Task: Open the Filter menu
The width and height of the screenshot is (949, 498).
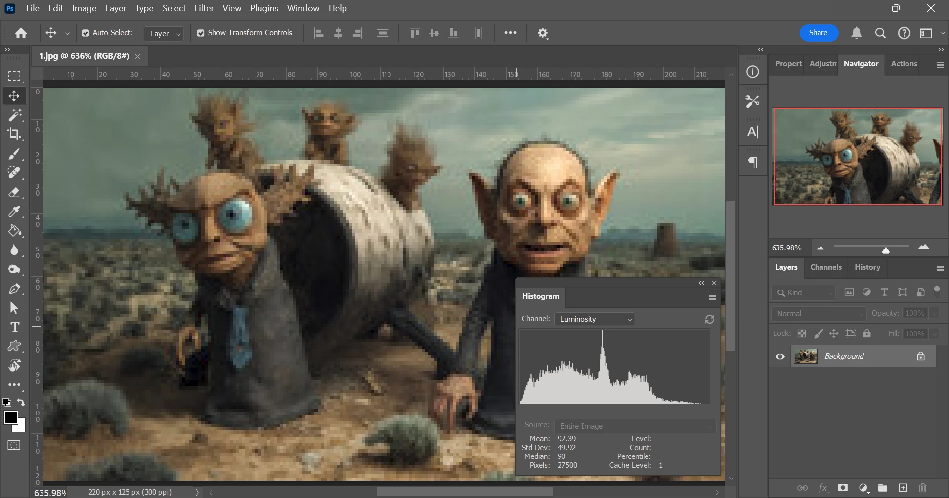Action: (204, 8)
